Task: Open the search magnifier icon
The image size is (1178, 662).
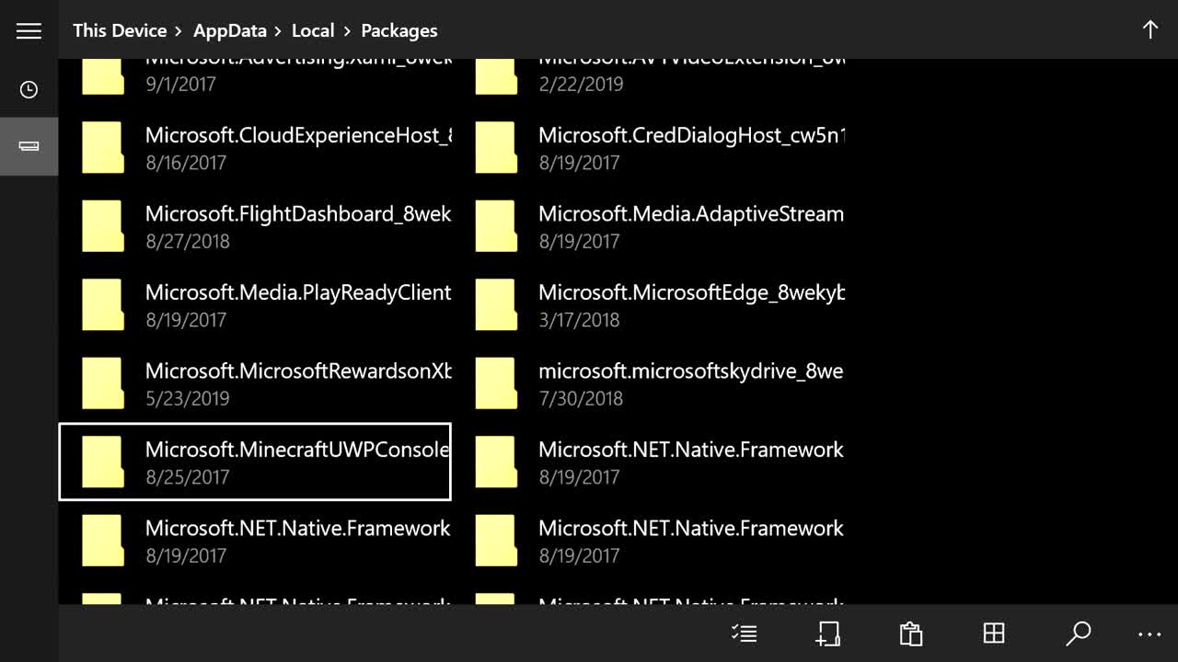Action: pos(1078,633)
